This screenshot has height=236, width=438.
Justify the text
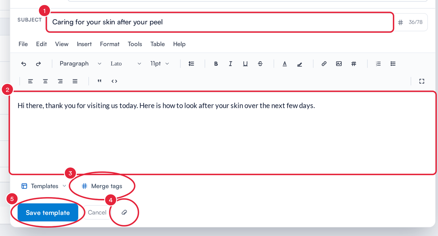[75, 81]
